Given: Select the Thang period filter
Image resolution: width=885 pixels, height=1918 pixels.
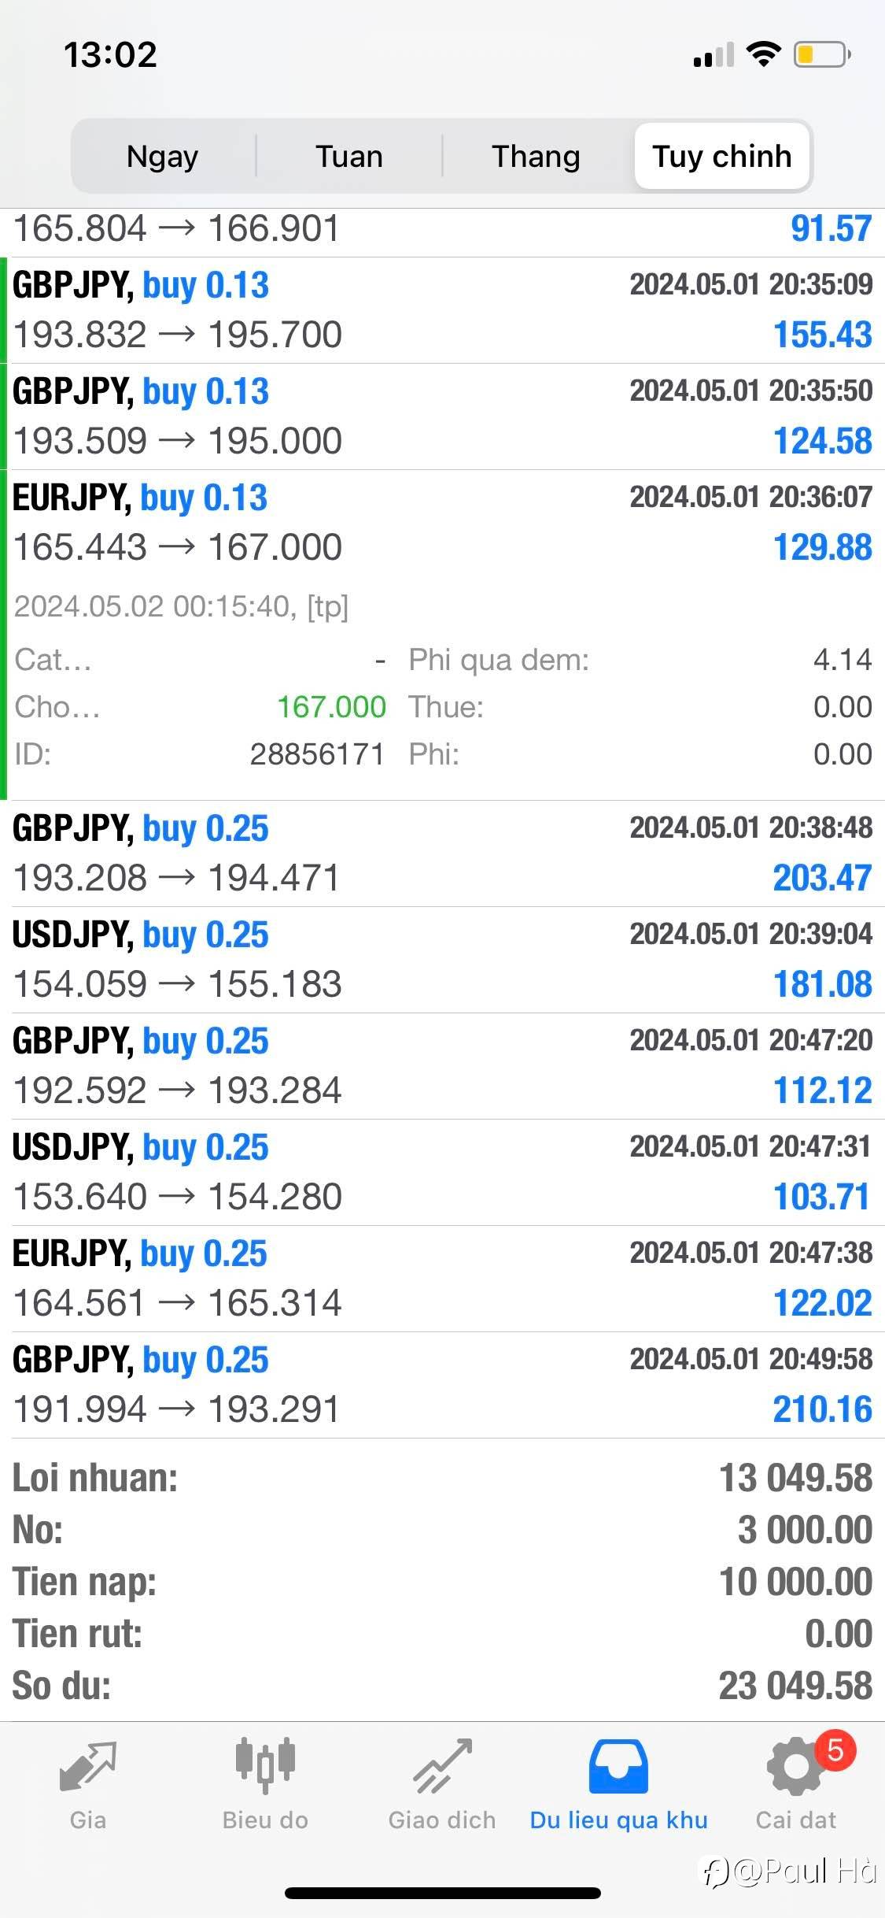Looking at the screenshot, I should [536, 156].
